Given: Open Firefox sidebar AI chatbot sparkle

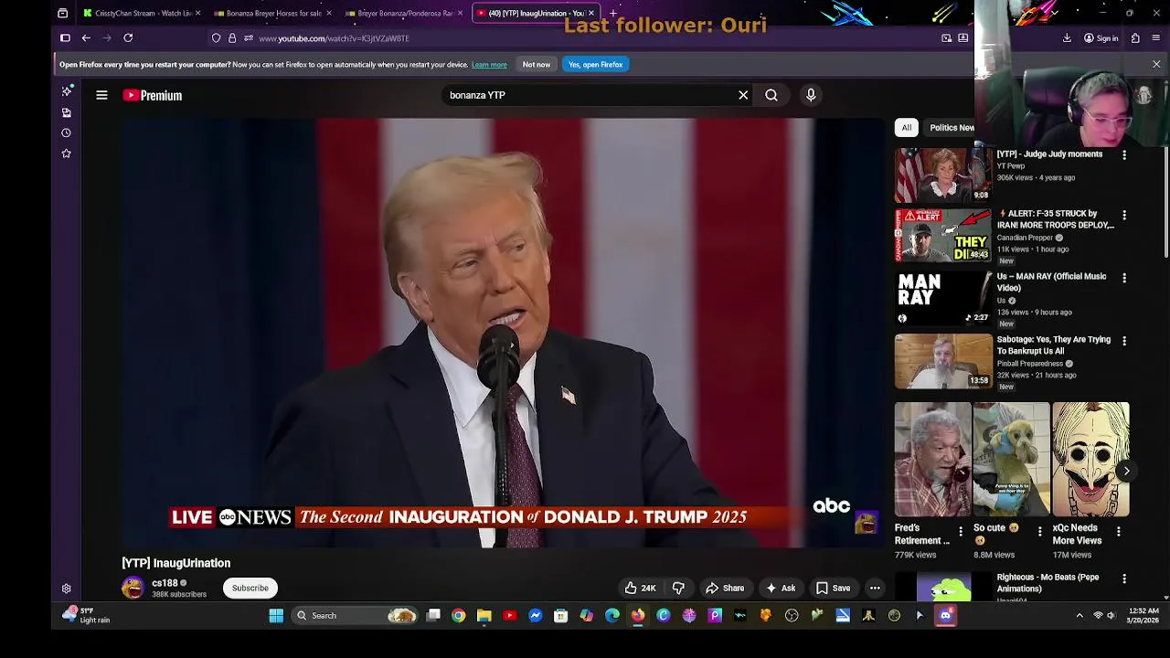Looking at the screenshot, I should pyautogui.click(x=66, y=91).
